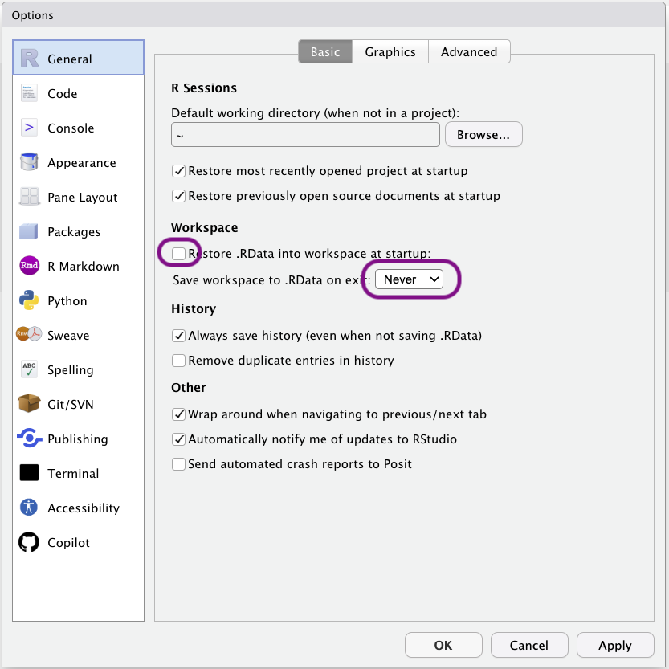Uncheck Always save history checkbox
669x669 pixels.
178,336
